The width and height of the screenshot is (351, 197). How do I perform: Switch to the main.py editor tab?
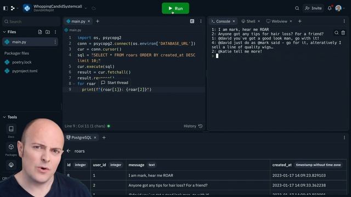78,21
